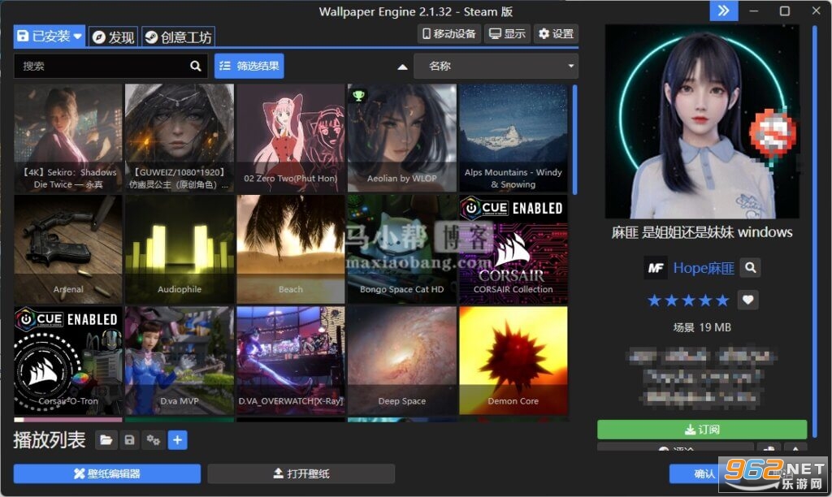Save the playlist with the floppy disk icon
The width and height of the screenshot is (832, 497).
click(129, 439)
